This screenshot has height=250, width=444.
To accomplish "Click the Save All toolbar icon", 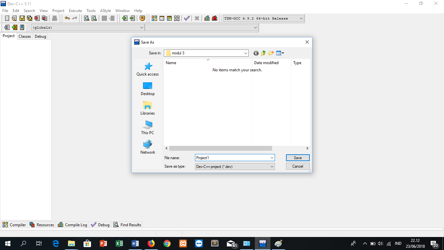I will (x=30, y=18).
